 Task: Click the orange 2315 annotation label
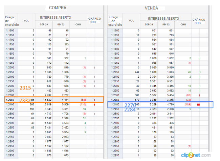25,88
